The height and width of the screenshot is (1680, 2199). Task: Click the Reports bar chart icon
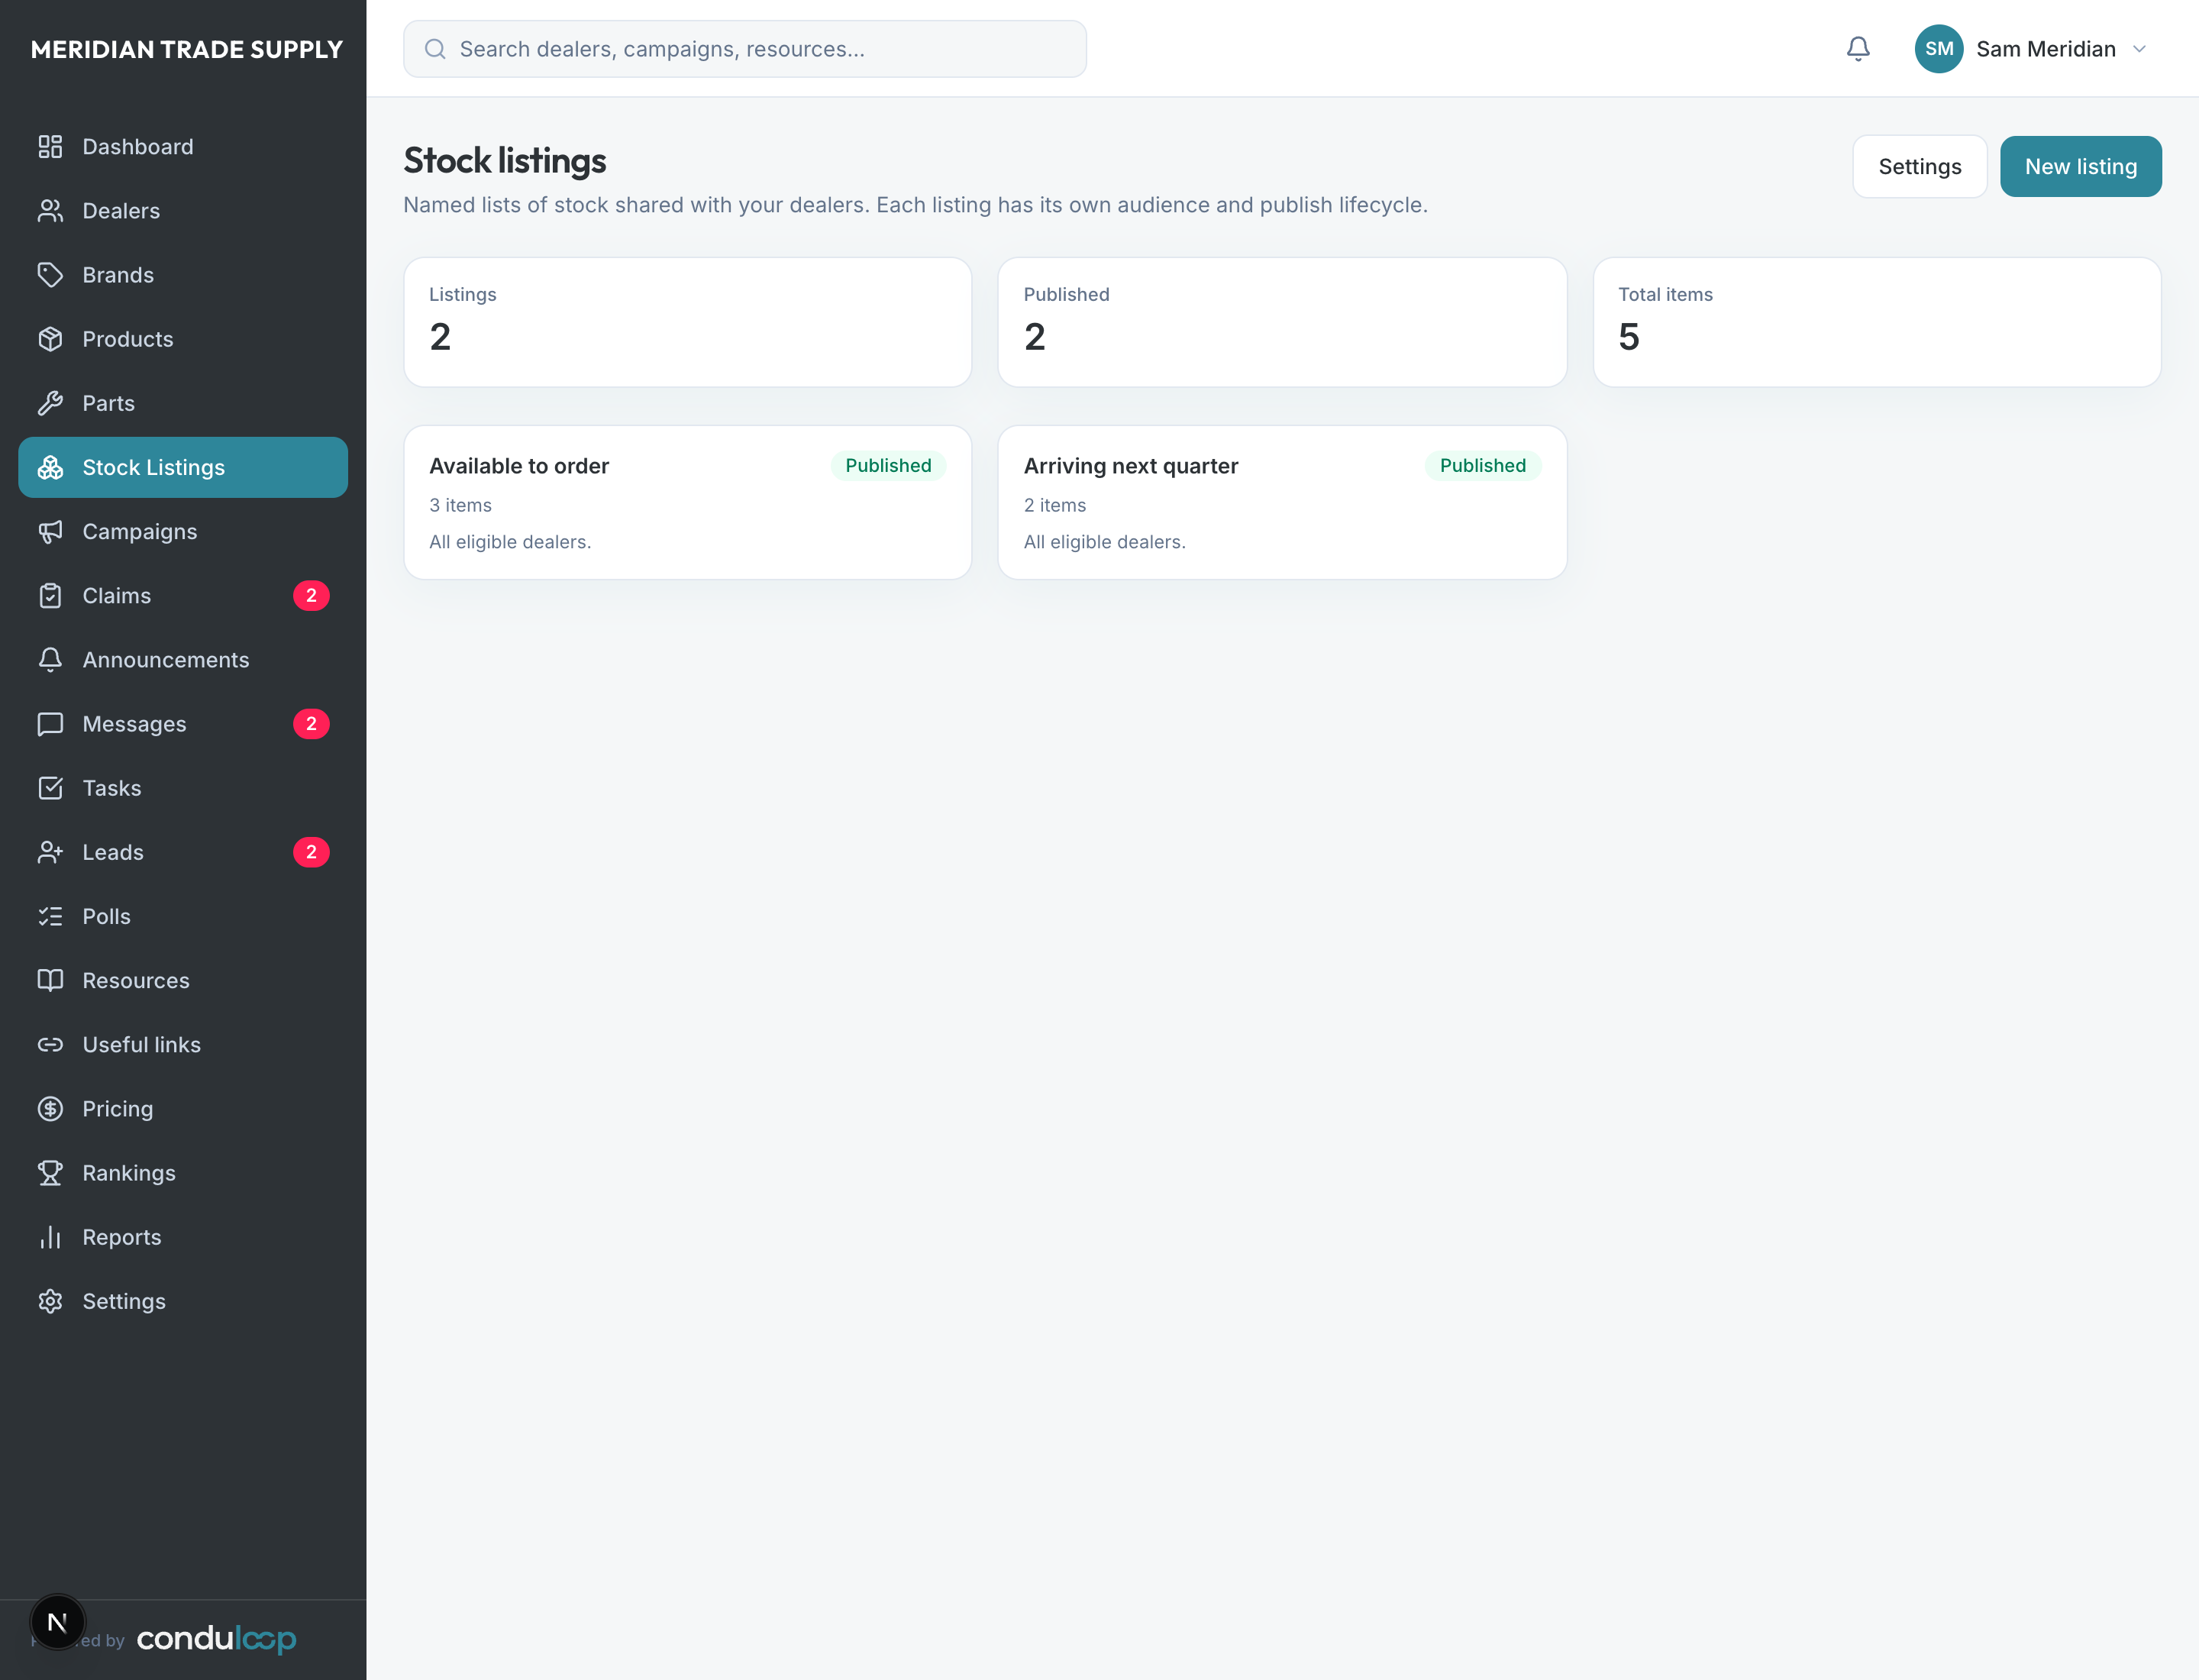click(50, 1237)
